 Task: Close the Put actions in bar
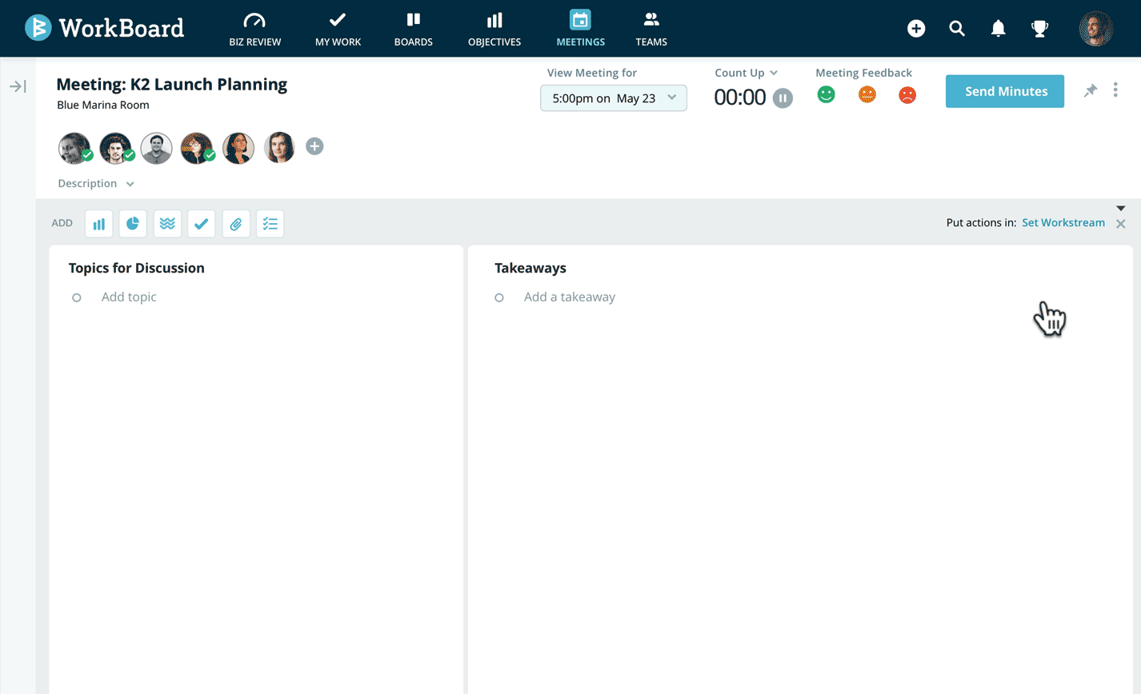click(1120, 224)
